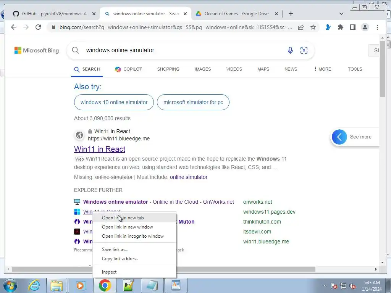The width and height of the screenshot is (391, 293).
Task: Choose 'Open link in incognito window'
Action: [x=134, y=236]
